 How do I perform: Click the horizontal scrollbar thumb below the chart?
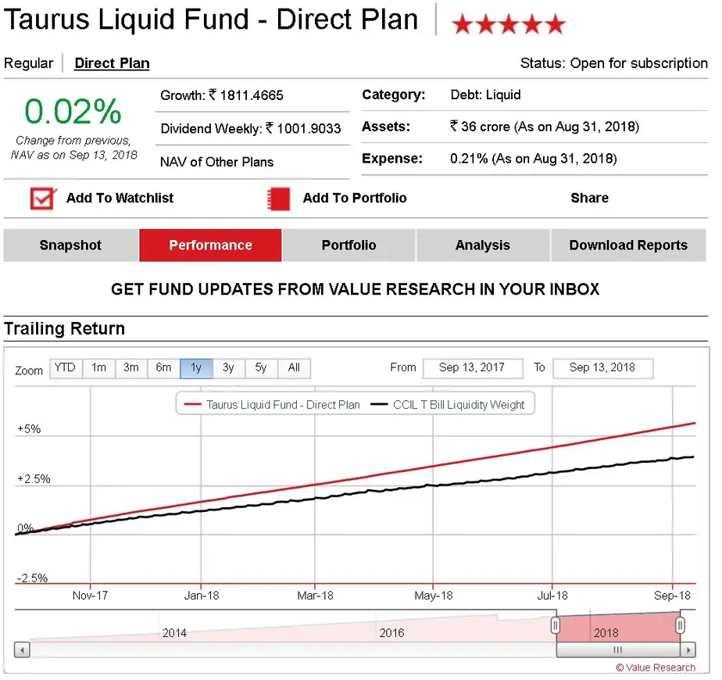point(618,650)
